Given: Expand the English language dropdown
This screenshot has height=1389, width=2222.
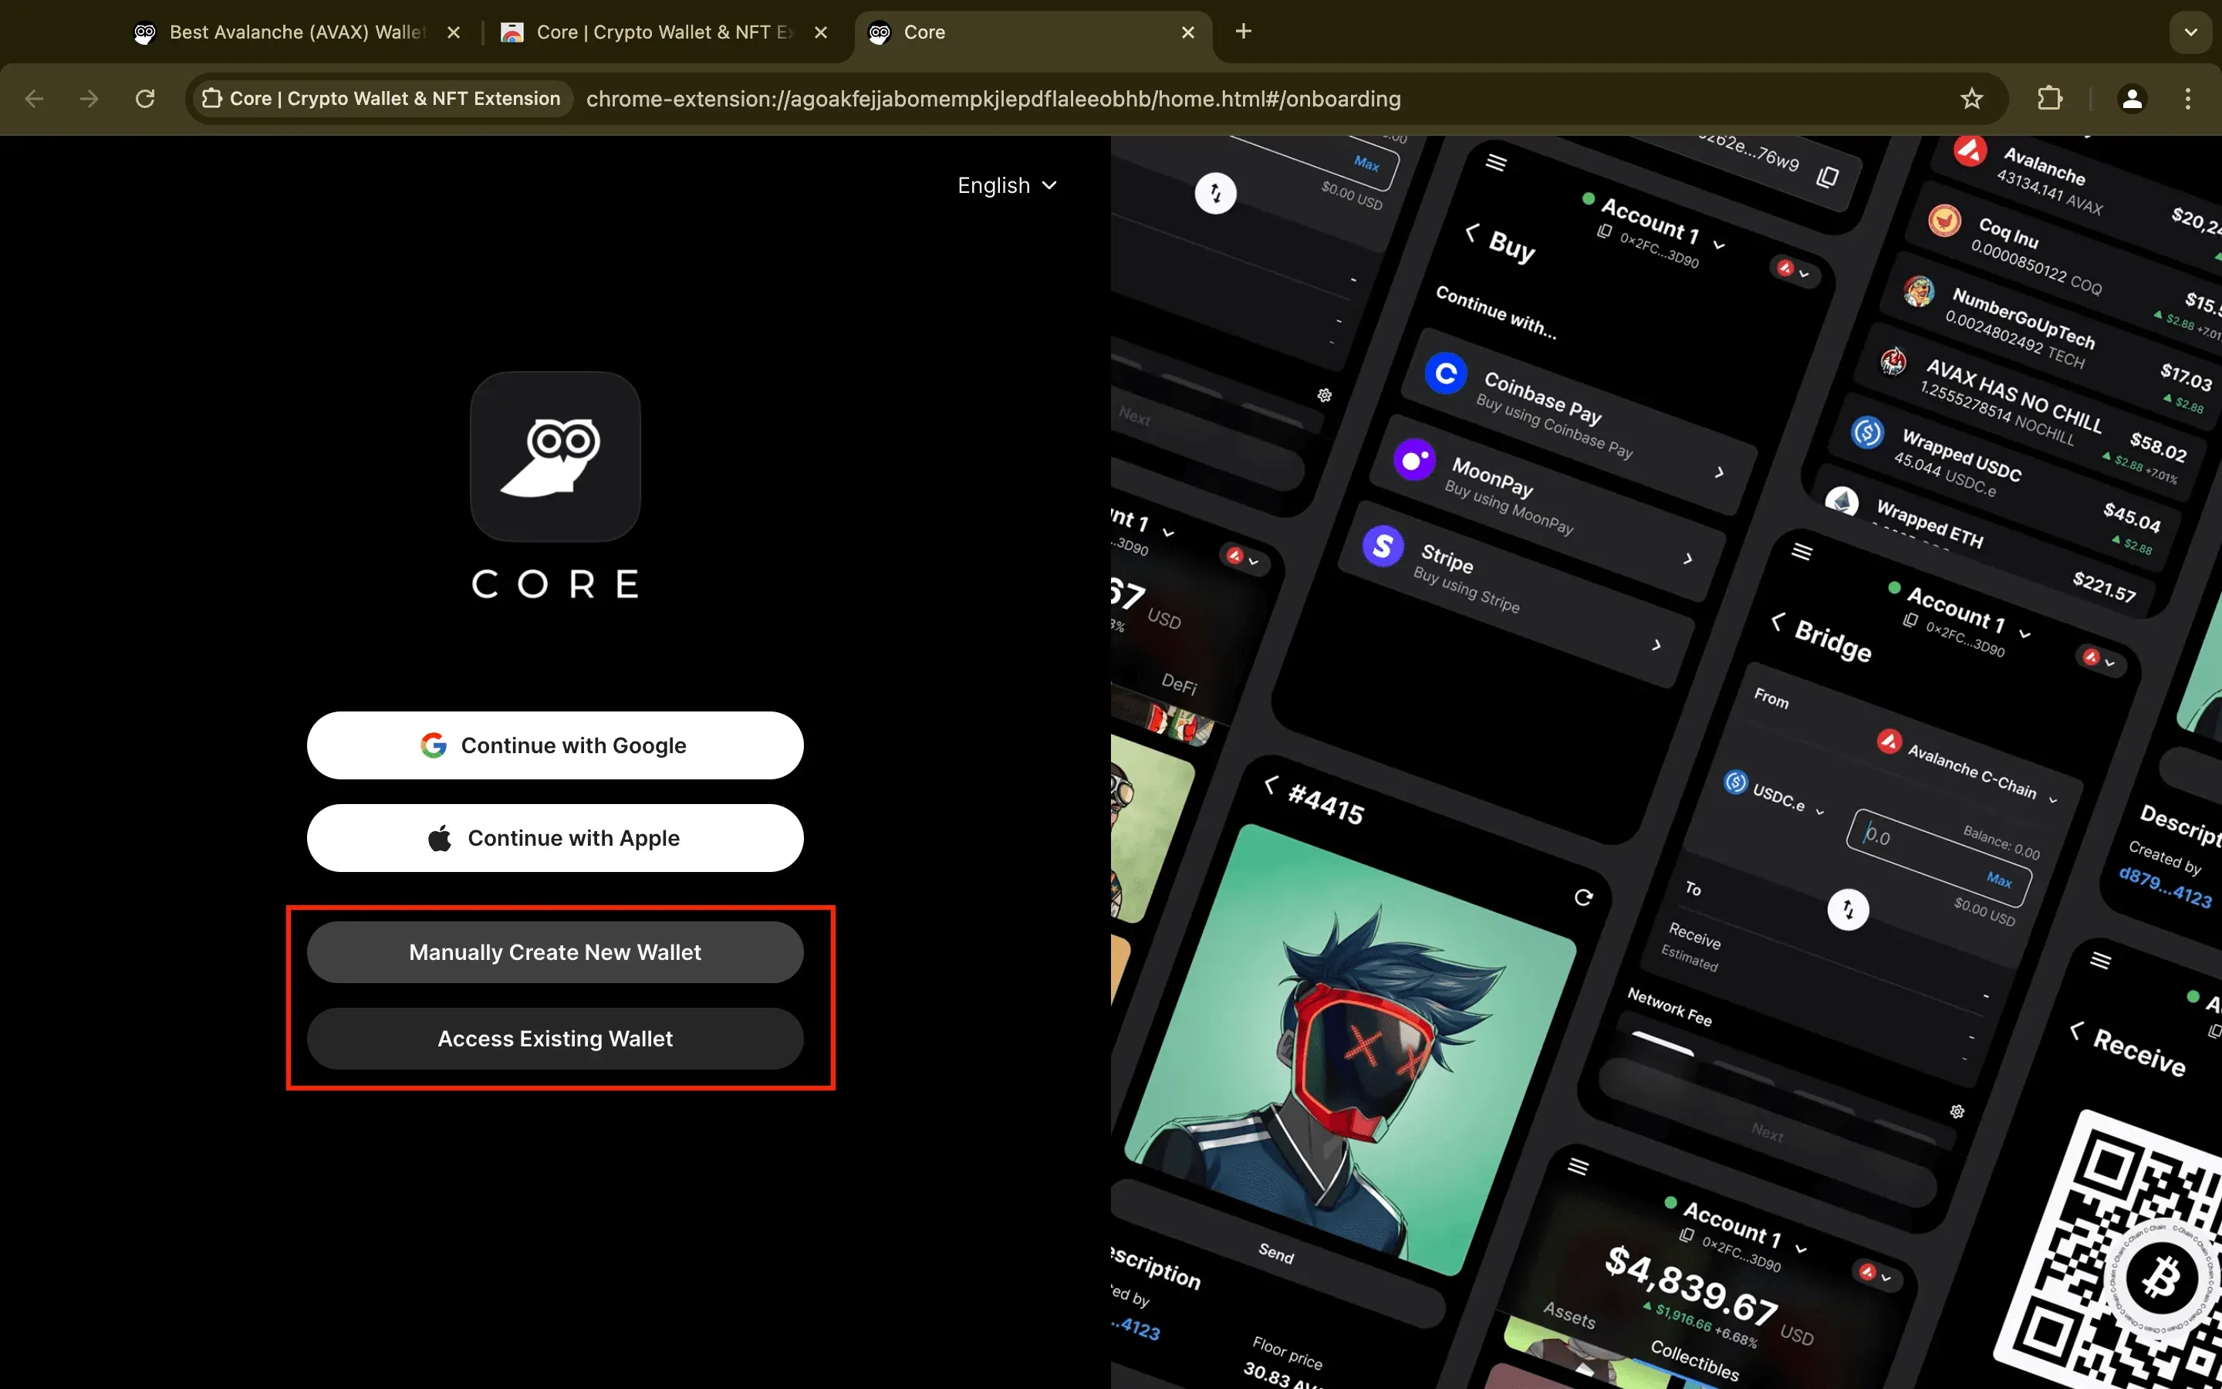Looking at the screenshot, I should tap(1006, 185).
